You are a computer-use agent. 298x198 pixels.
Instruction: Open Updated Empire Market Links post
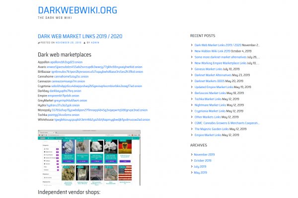pyautogui.click(x=214, y=87)
